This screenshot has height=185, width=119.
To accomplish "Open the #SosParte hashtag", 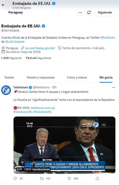I will click(107, 38).
